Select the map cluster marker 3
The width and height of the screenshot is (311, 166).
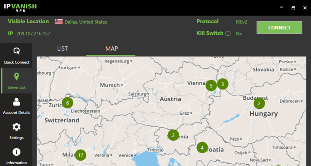pyautogui.click(x=223, y=84)
